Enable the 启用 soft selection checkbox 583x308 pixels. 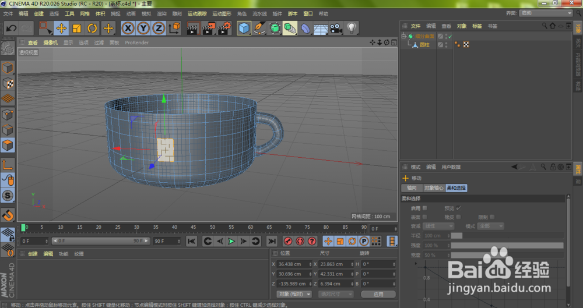click(x=425, y=208)
